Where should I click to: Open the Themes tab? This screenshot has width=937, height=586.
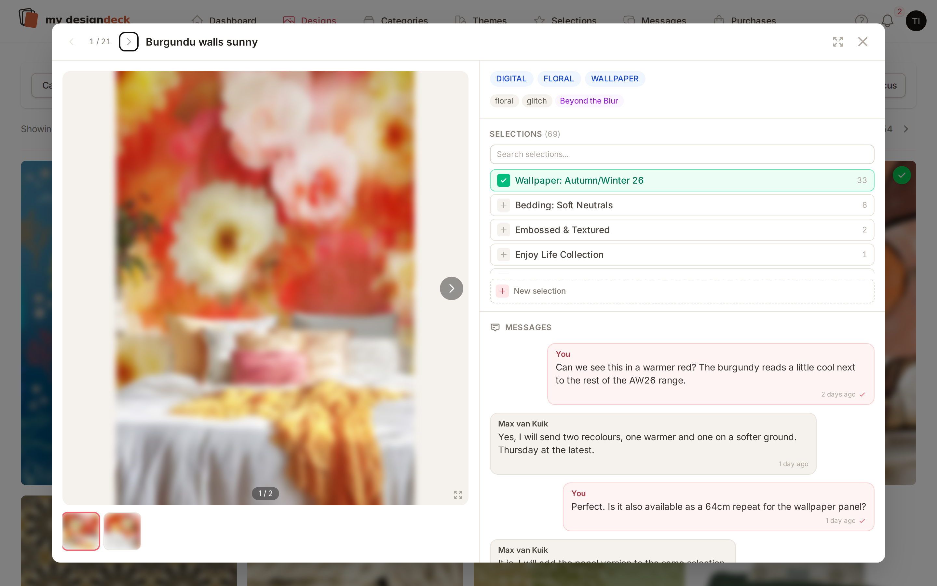[481, 21]
